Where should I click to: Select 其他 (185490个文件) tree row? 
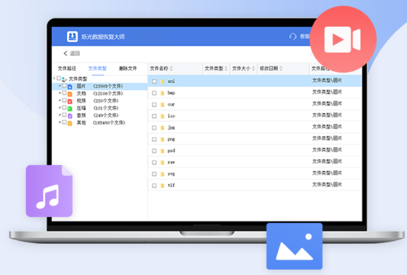coord(100,123)
